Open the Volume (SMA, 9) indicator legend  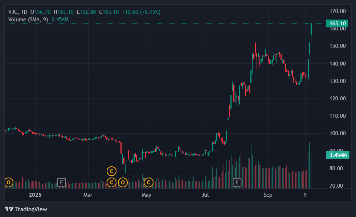28,19
